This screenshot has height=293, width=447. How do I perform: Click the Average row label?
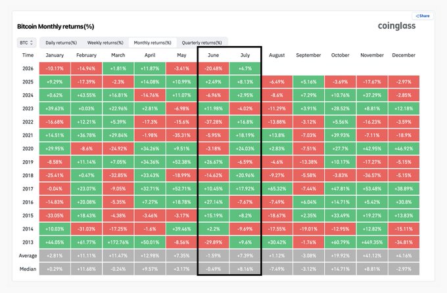[28, 256]
